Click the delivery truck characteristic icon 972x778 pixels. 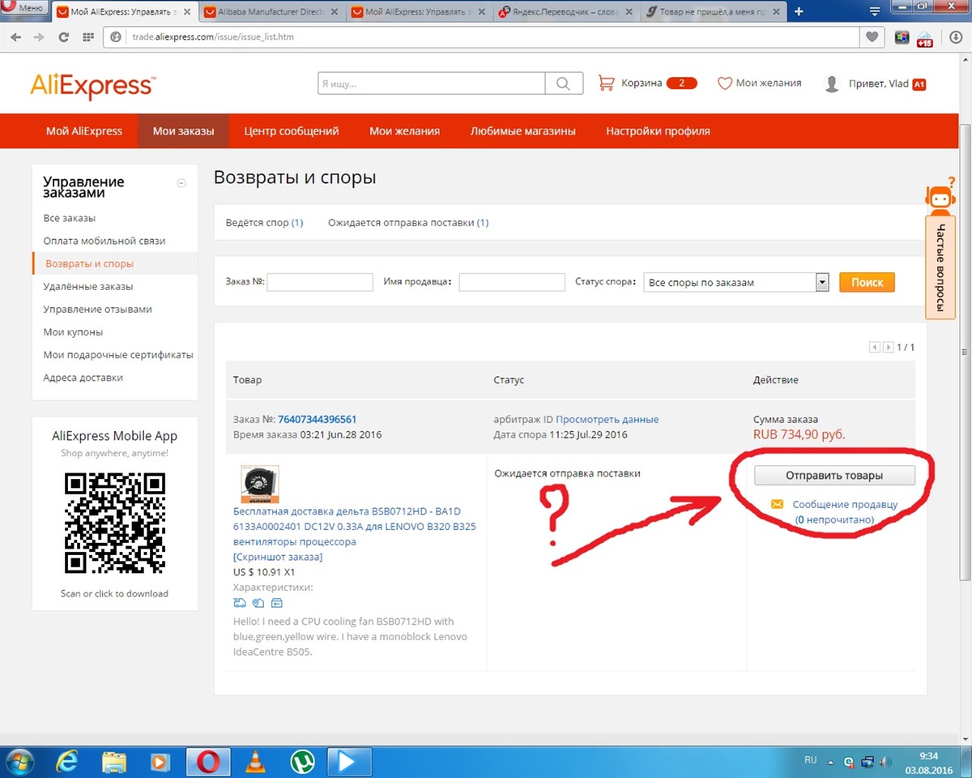click(240, 603)
